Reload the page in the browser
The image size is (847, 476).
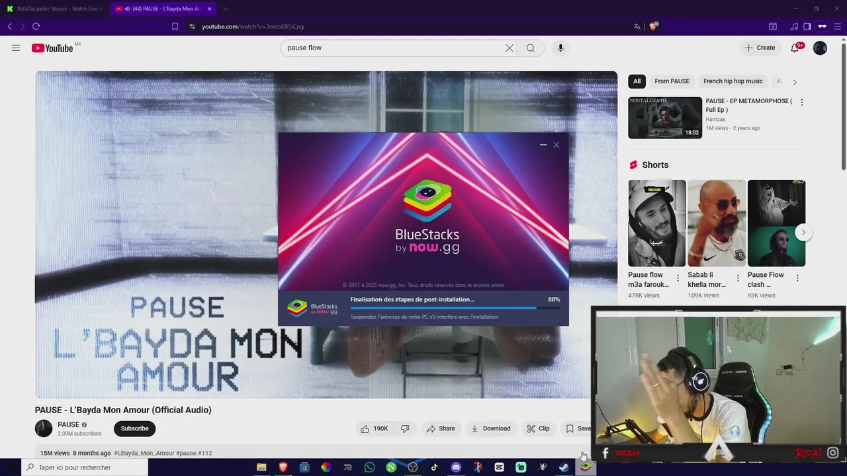pos(36,26)
